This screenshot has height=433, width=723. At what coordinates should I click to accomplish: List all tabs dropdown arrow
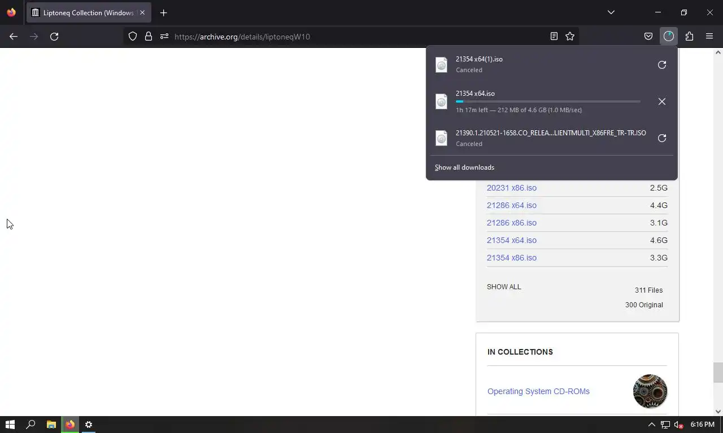pos(611,12)
